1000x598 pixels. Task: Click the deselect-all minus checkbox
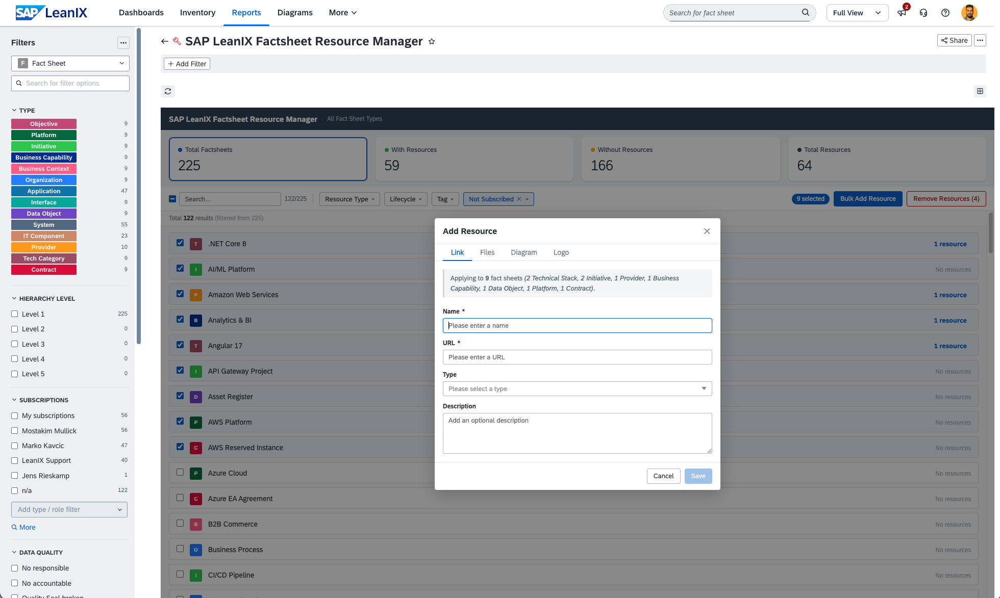point(172,199)
